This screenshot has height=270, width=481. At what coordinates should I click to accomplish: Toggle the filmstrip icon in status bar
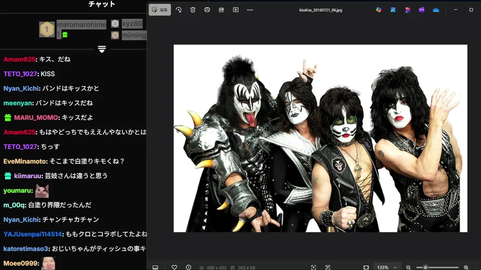[x=155, y=267]
